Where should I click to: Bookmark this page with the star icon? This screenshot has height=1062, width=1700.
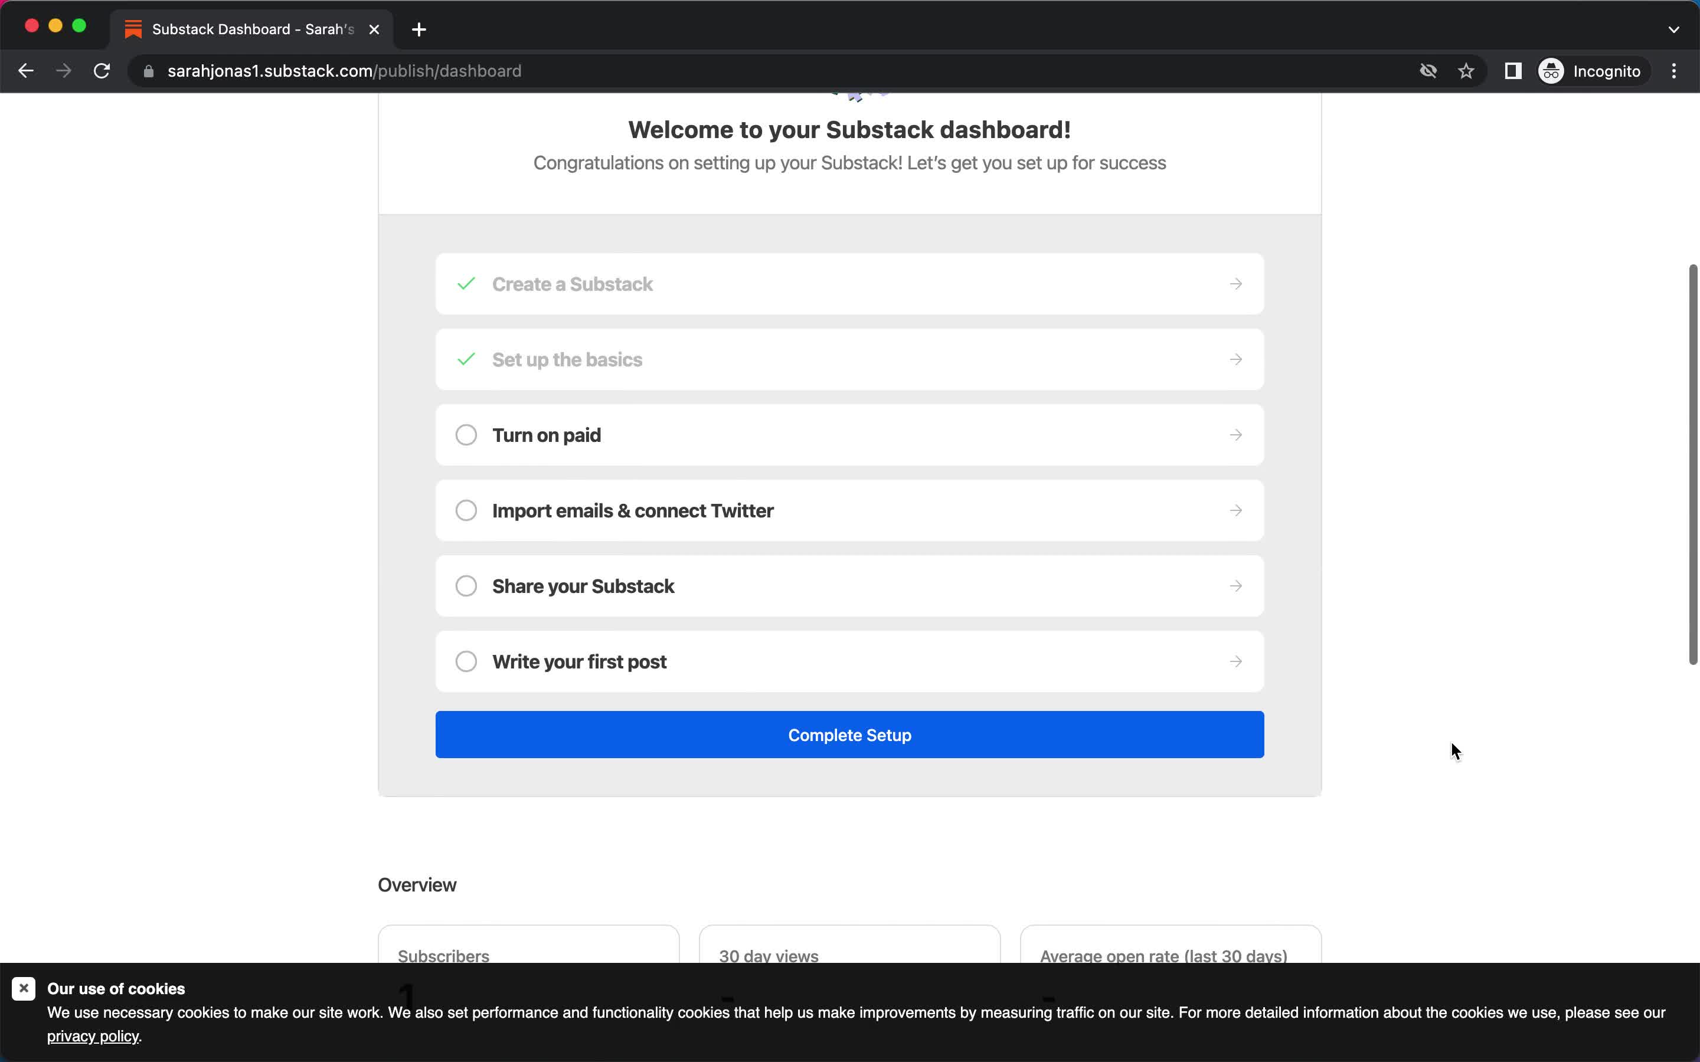pos(1466,71)
